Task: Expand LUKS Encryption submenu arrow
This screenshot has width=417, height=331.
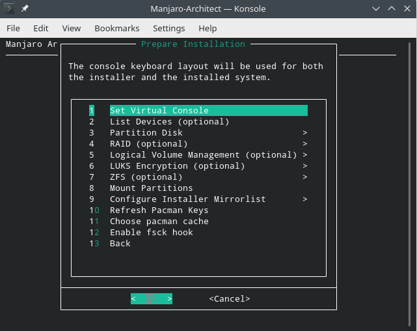Action: click(x=304, y=166)
